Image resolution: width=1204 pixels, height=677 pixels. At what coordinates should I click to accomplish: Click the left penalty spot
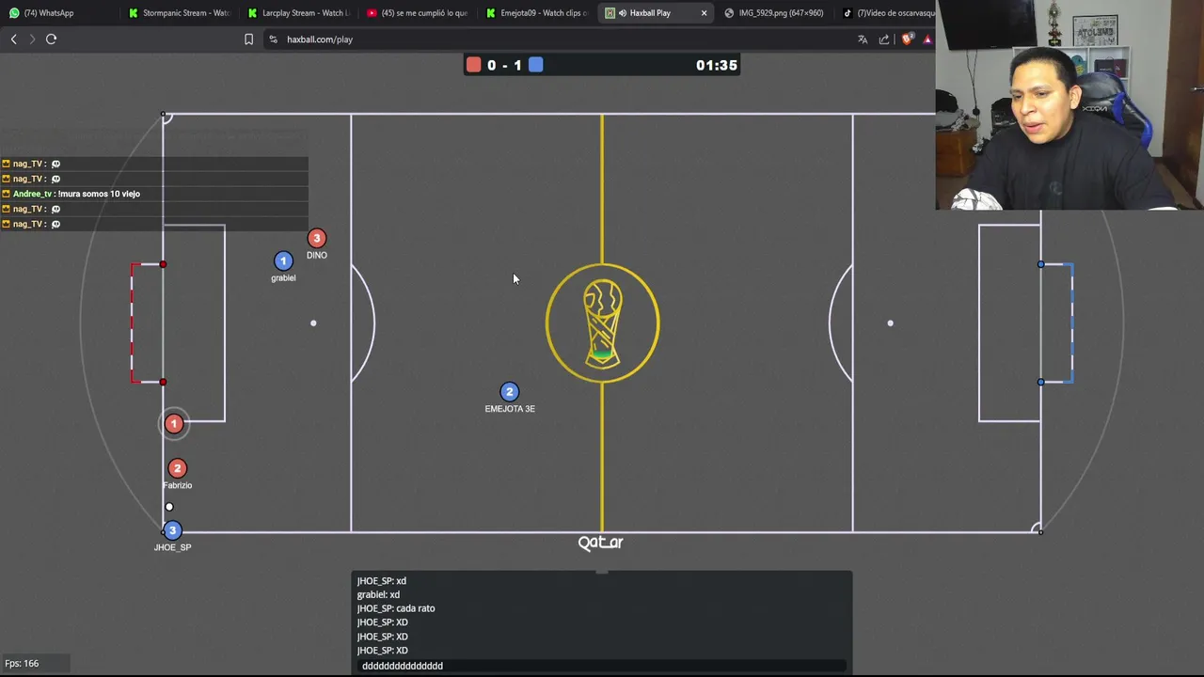(x=313, y=323)
